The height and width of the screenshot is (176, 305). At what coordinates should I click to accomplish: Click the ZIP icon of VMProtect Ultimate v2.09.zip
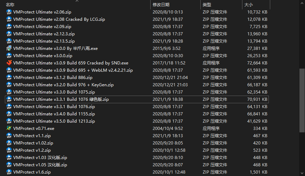9,27
